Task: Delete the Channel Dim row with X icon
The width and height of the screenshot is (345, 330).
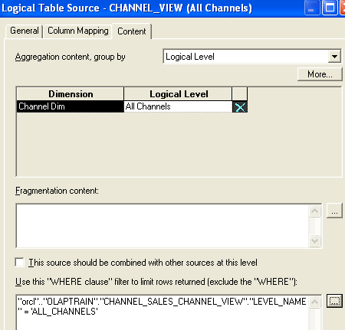Action: tap(240, 107)
